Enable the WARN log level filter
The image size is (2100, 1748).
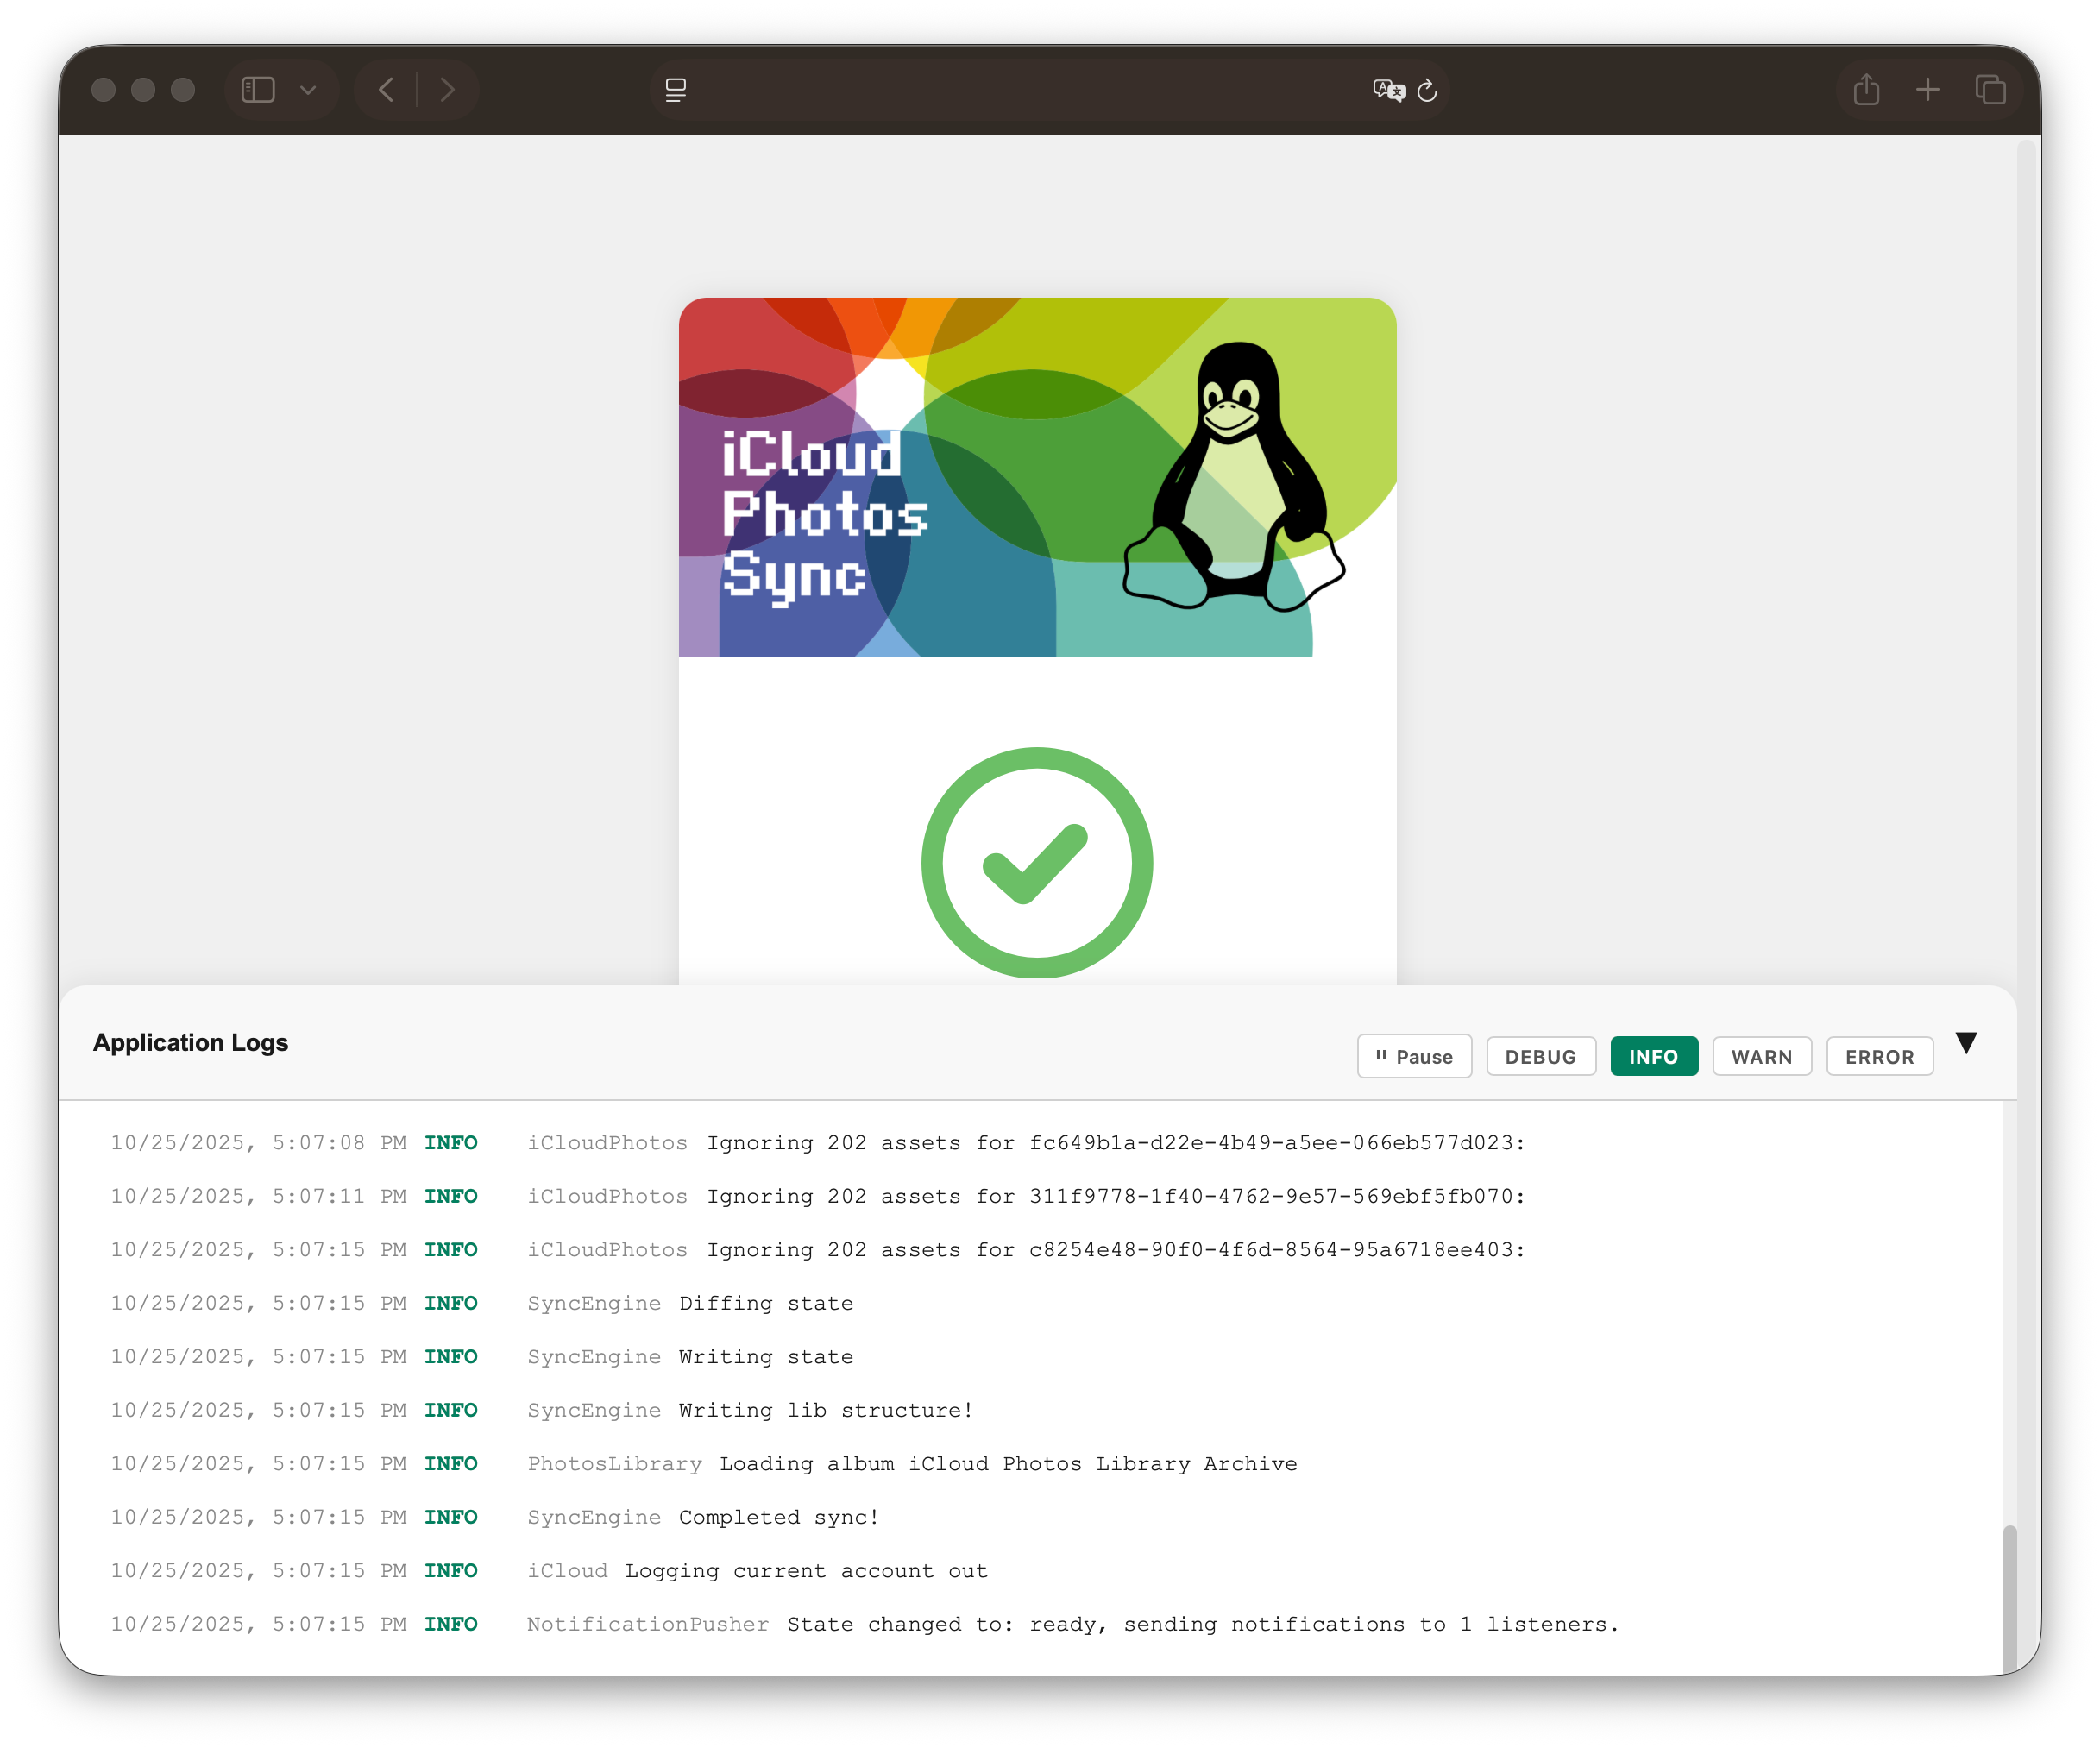pyautogui.click(x=1762, y=1056)
